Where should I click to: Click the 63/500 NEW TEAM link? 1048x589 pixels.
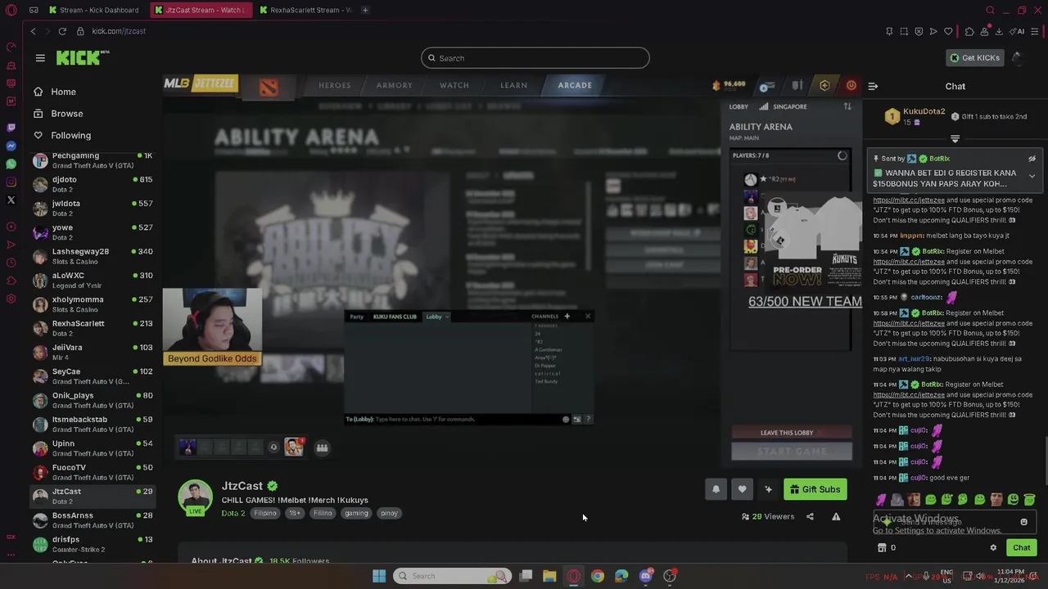[x=805, y=302]
